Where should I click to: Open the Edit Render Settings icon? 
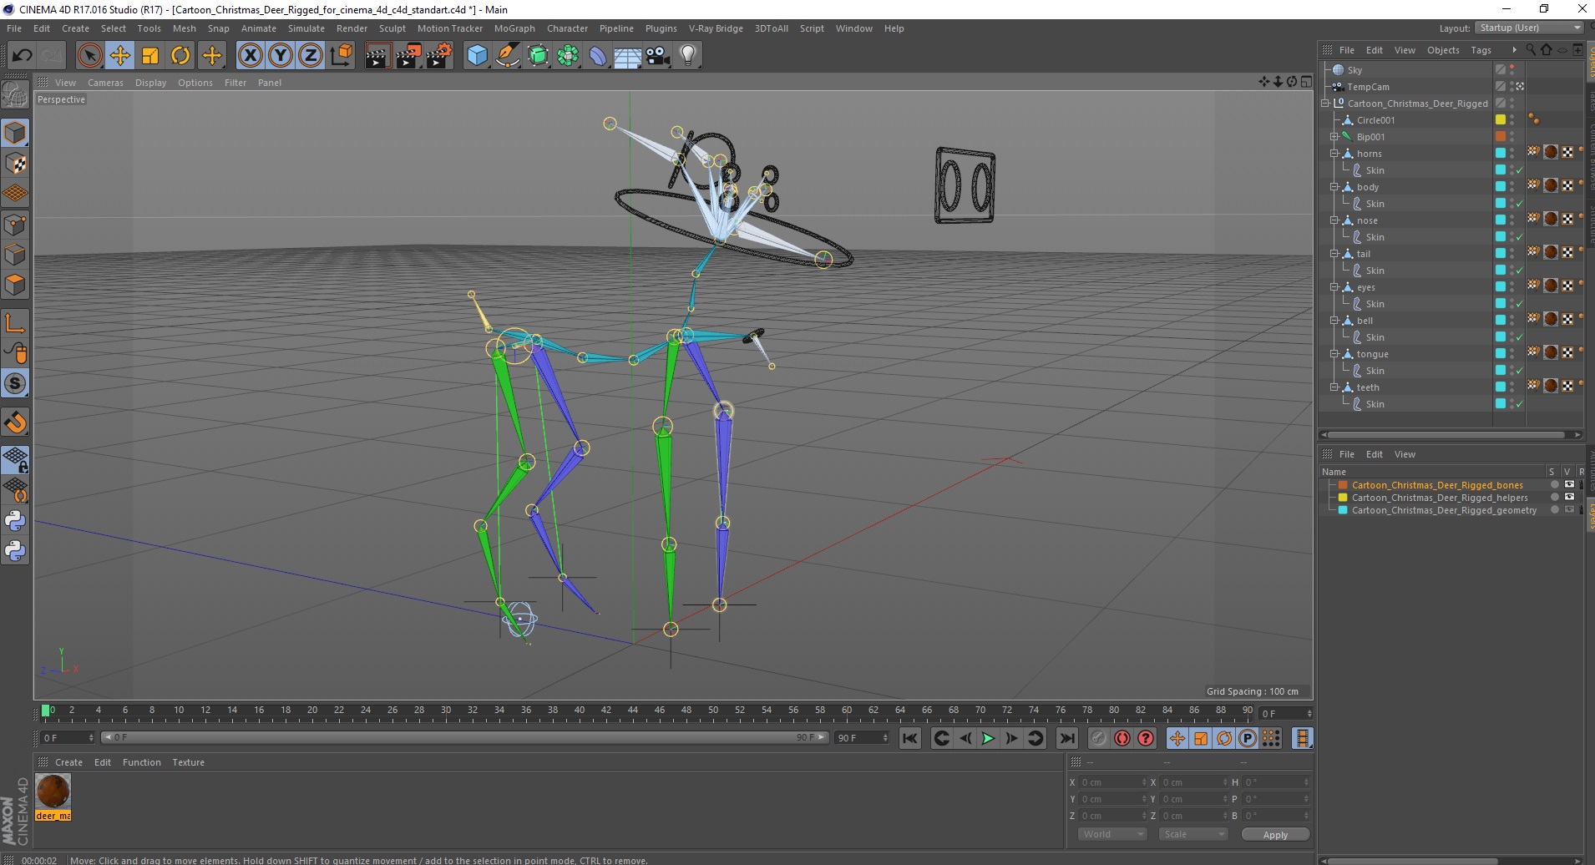(x=439, y=56)
